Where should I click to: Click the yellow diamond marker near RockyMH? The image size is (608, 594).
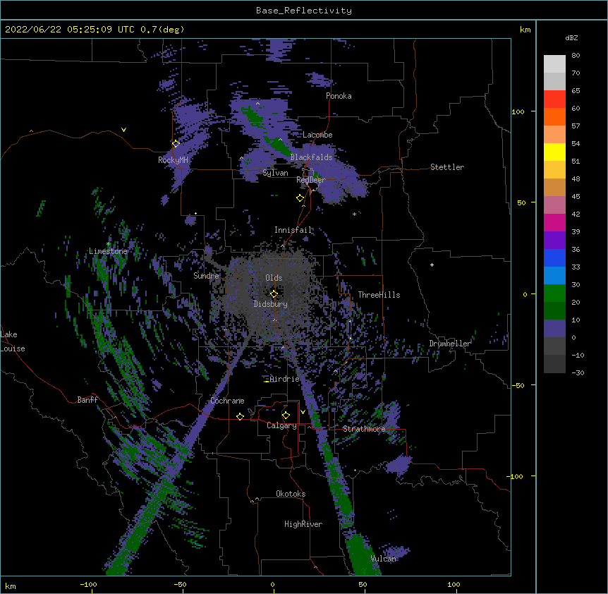click(176, 144)
